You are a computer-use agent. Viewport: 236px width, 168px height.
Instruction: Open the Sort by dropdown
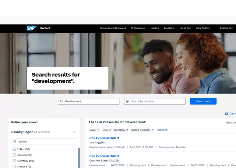tap(231, 122)
